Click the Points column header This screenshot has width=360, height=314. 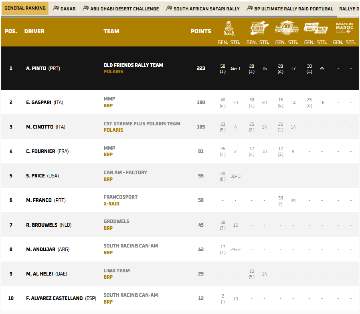pos(200,31)
